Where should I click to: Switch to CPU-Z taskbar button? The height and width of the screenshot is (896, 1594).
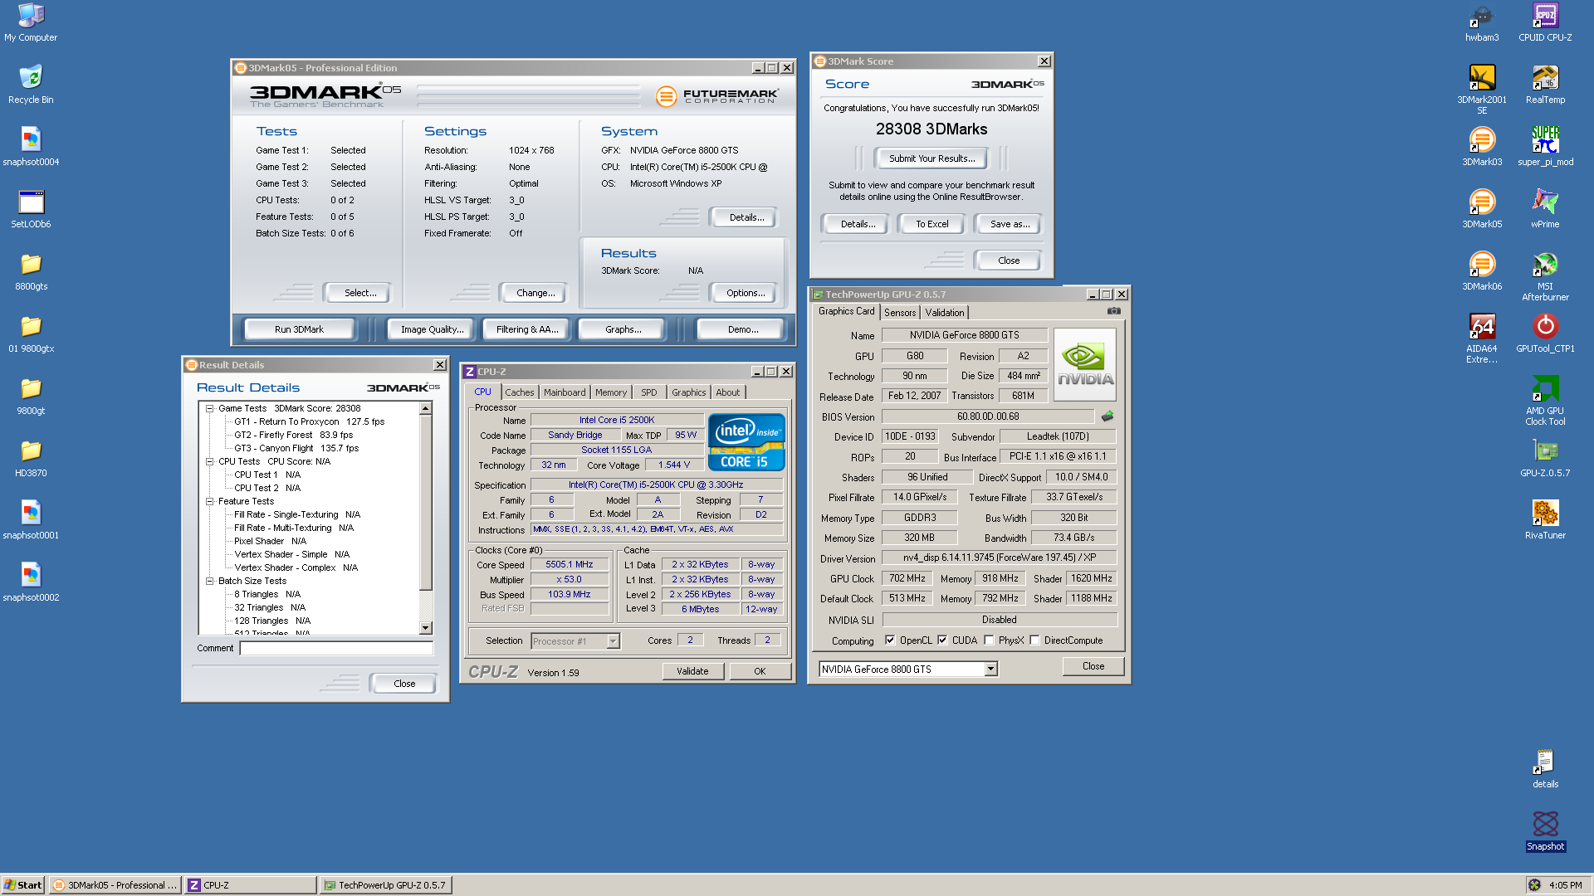pos(250,885)
